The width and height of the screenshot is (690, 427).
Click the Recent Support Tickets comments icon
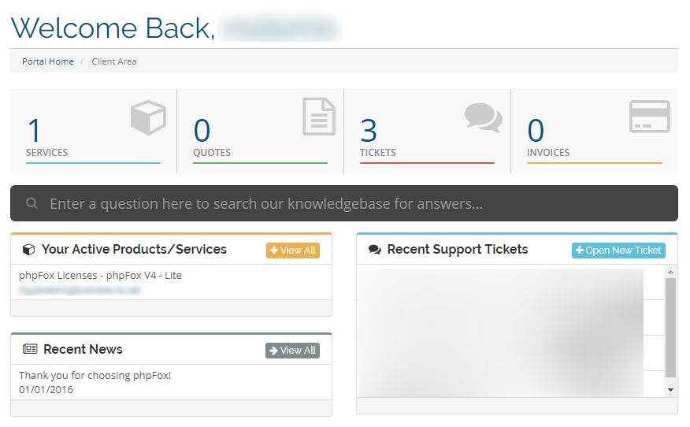click(x=375, y=250)
